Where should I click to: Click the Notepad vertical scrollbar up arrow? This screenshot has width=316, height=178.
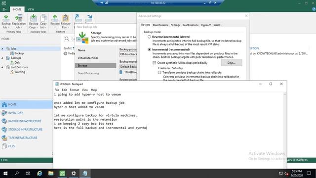click(x=285, y=94)
